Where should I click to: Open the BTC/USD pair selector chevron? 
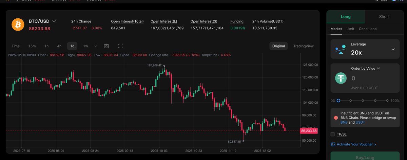[54, 21]
